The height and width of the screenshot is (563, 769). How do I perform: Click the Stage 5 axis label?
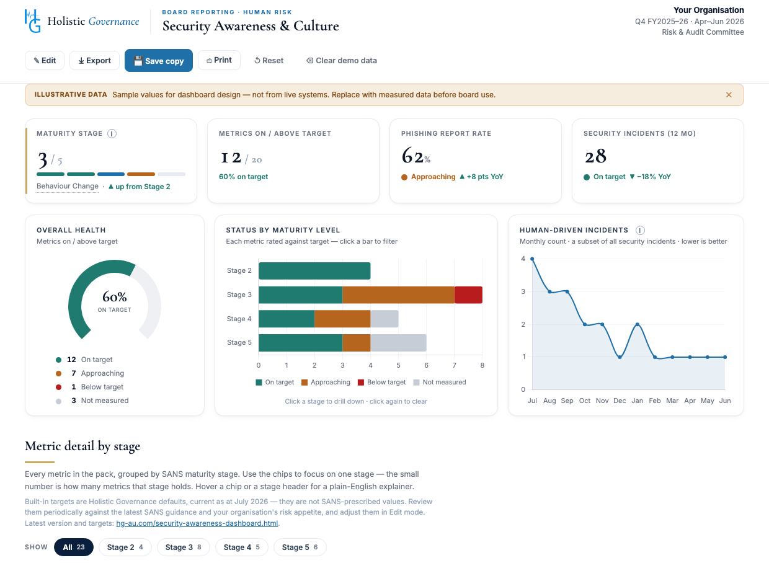pyautogui.click(x=239, y=343)
